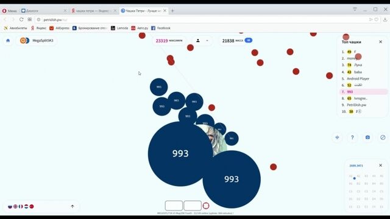Open the Facebook bookmark
The height and width of the screenshot is (219, 390).
[161, 28]
